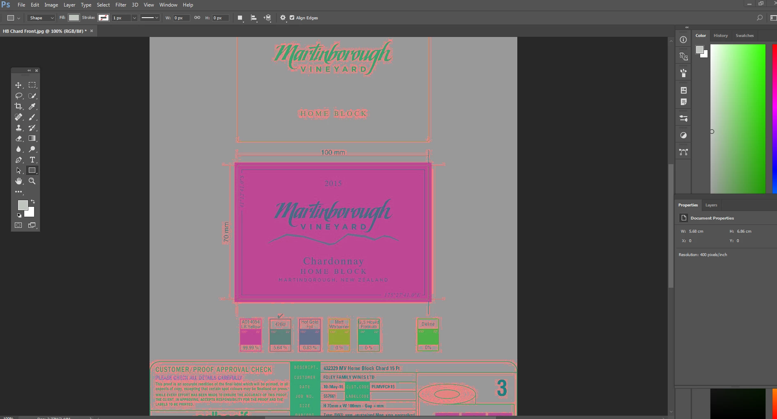Select the Blur tool
Image resolution: width=777 pixels, height=419 pixels.
18,149
